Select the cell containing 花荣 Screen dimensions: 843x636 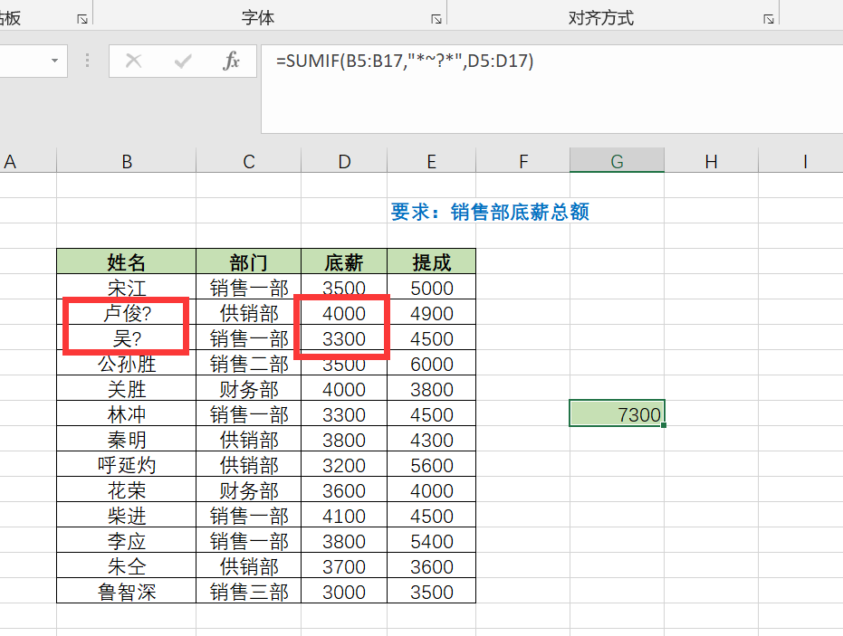127,489
